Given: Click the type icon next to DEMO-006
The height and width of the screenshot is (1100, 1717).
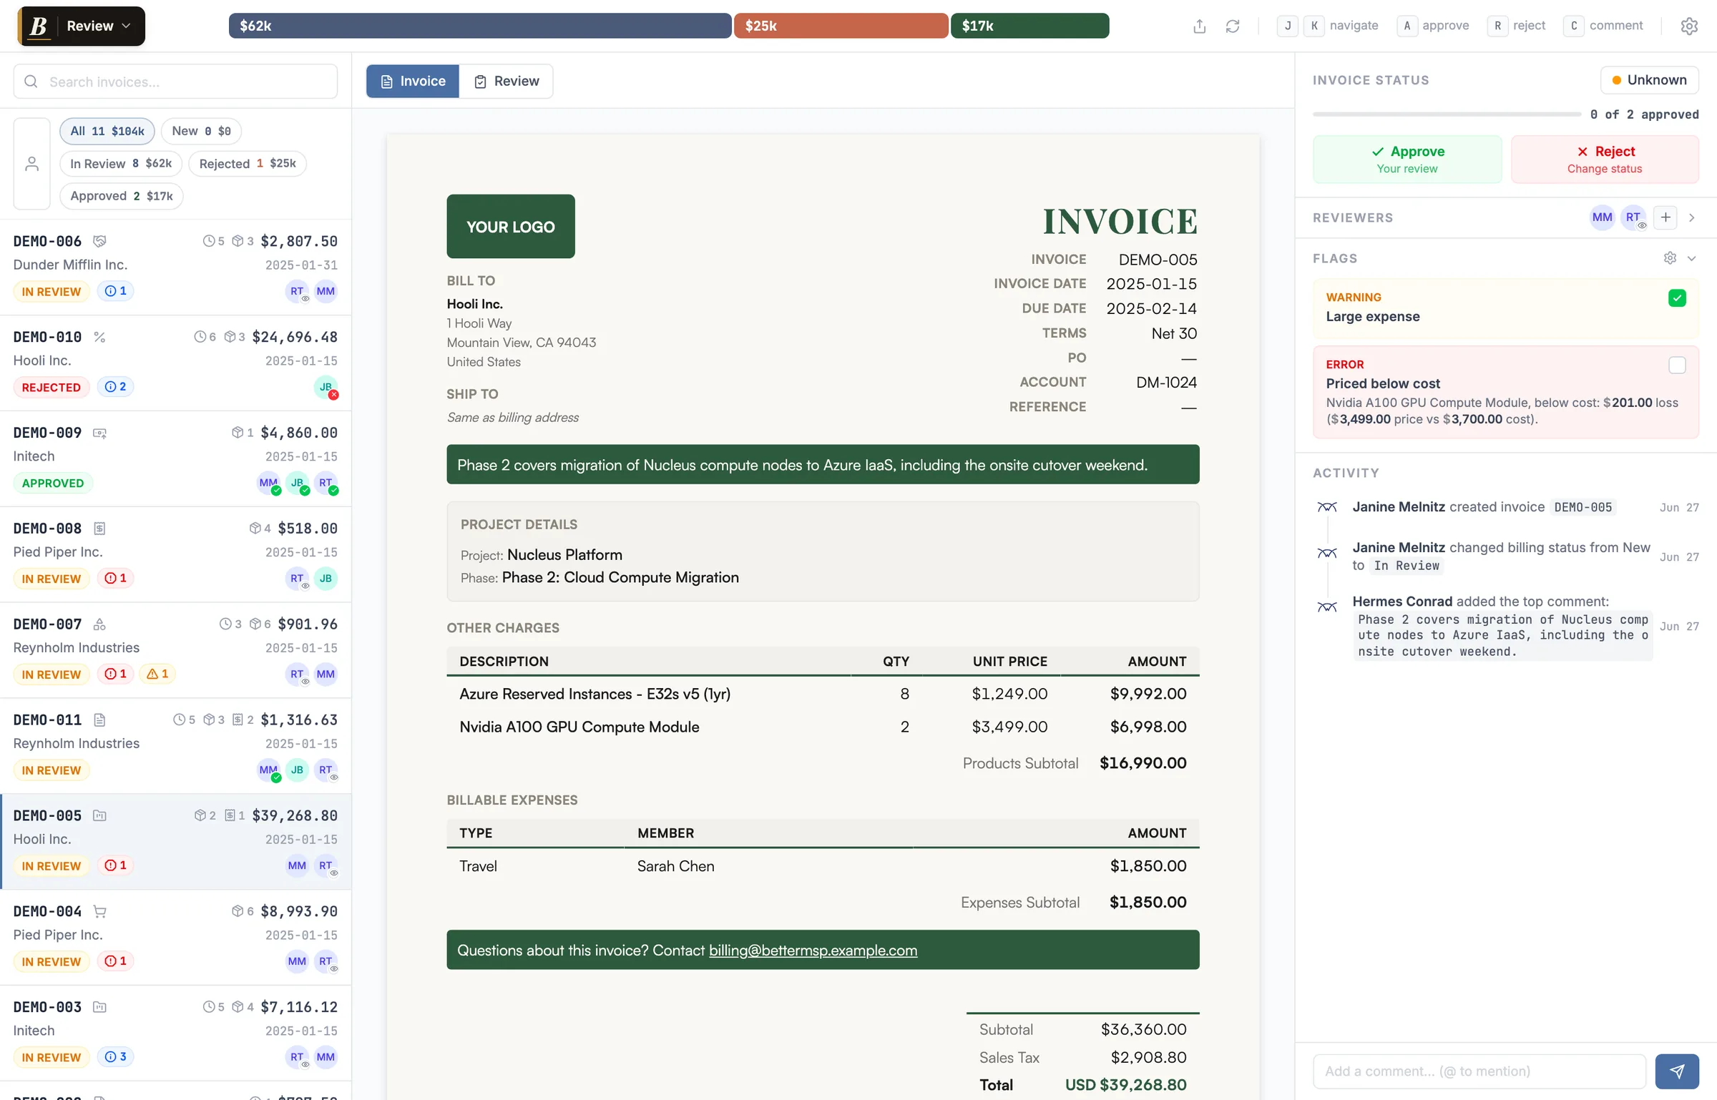Looking at the screenshot, I should pyautogui.click(x=99, y=241).
